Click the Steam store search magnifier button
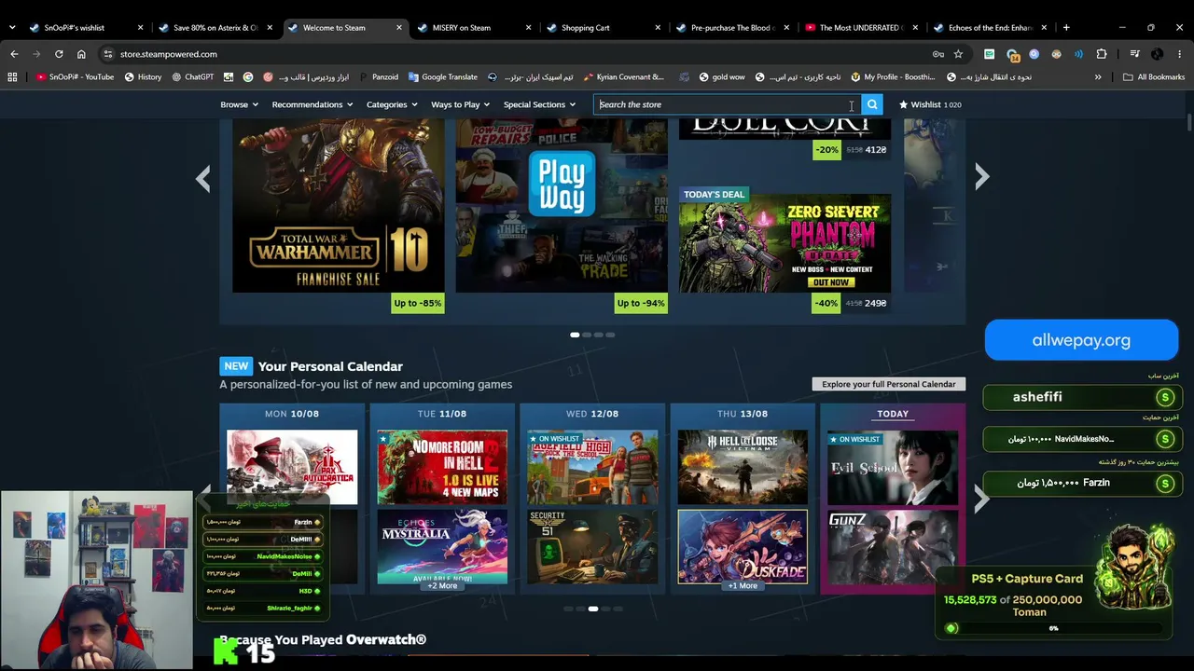This screenshot has height=671, width=1194. [872, 104]
